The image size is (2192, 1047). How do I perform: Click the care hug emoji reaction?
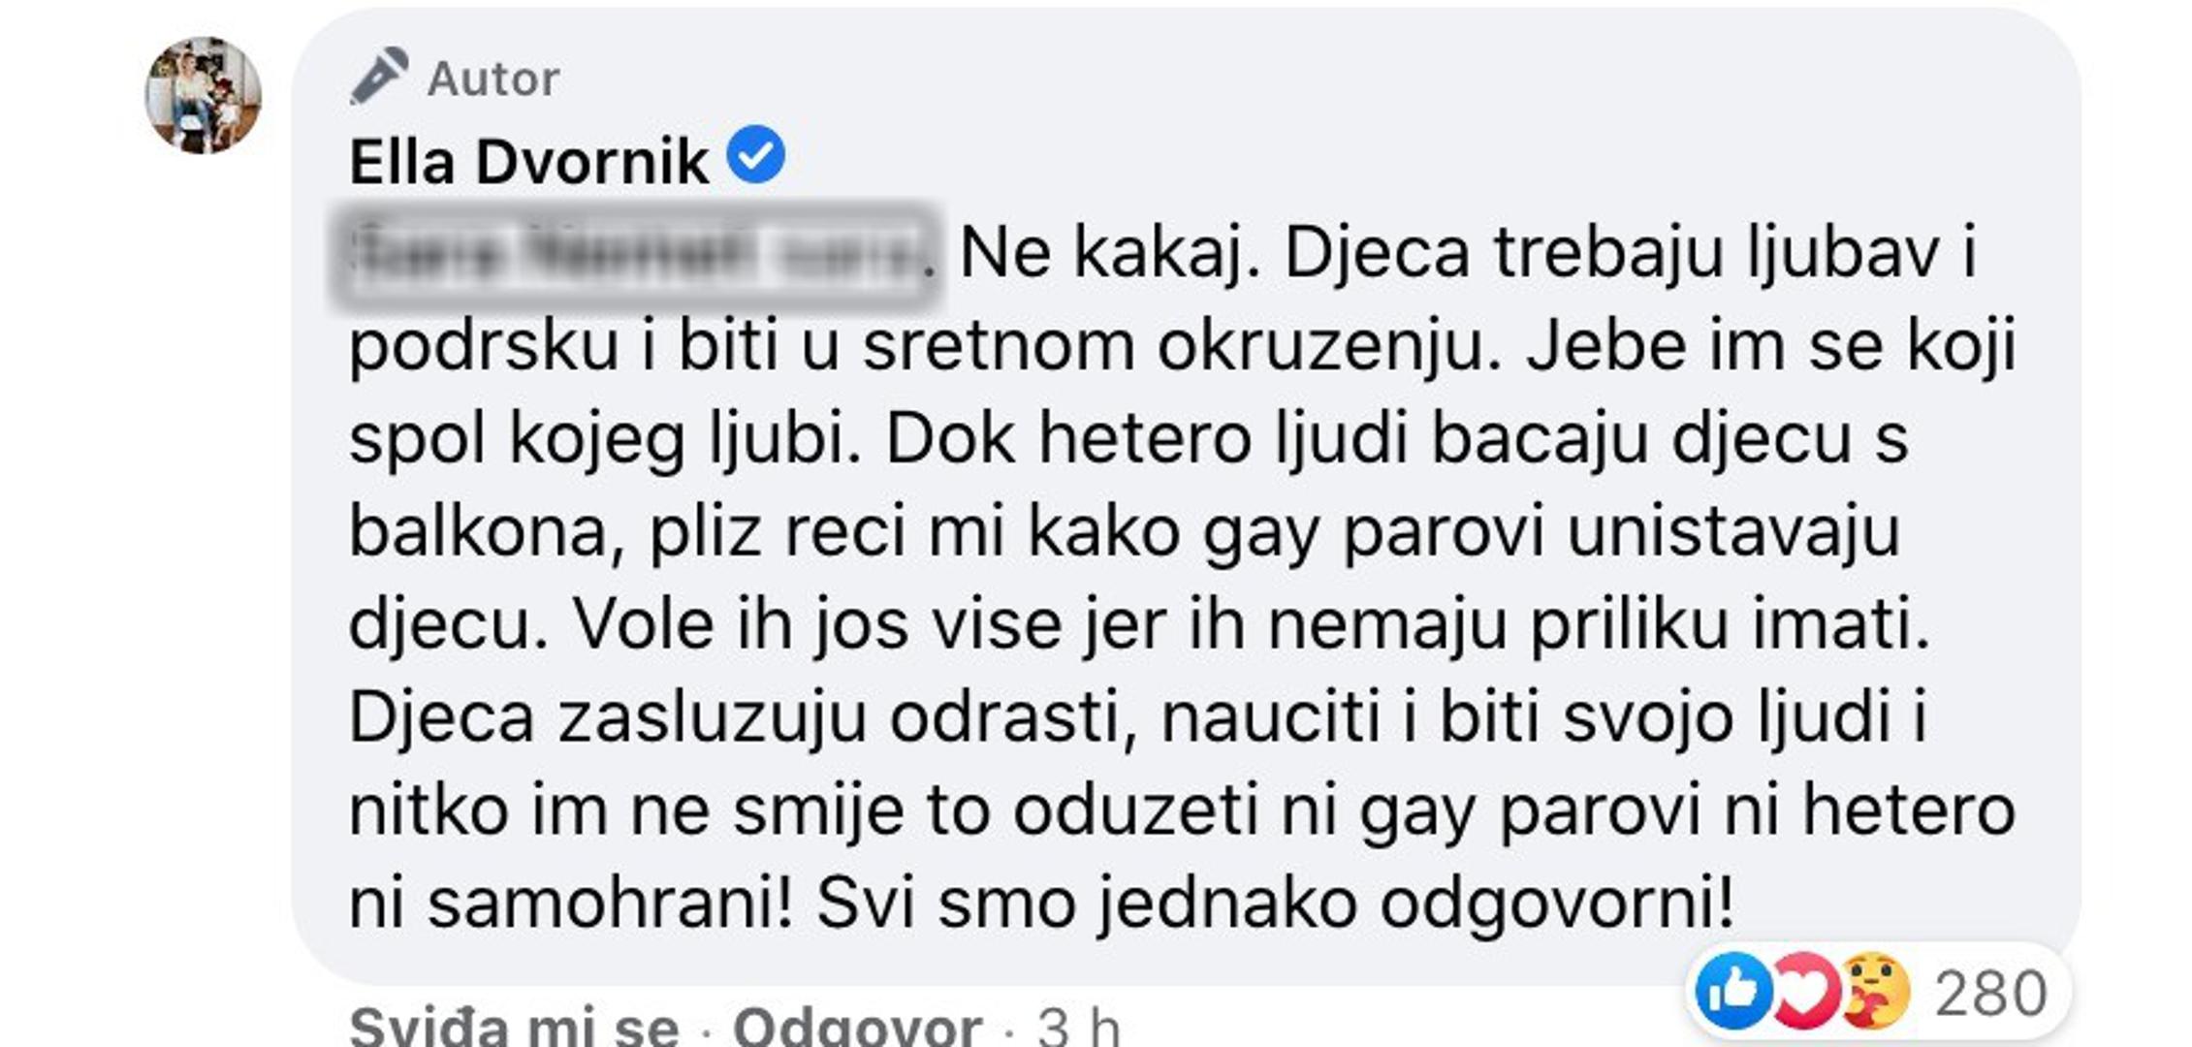click(x=1873, y=991)
